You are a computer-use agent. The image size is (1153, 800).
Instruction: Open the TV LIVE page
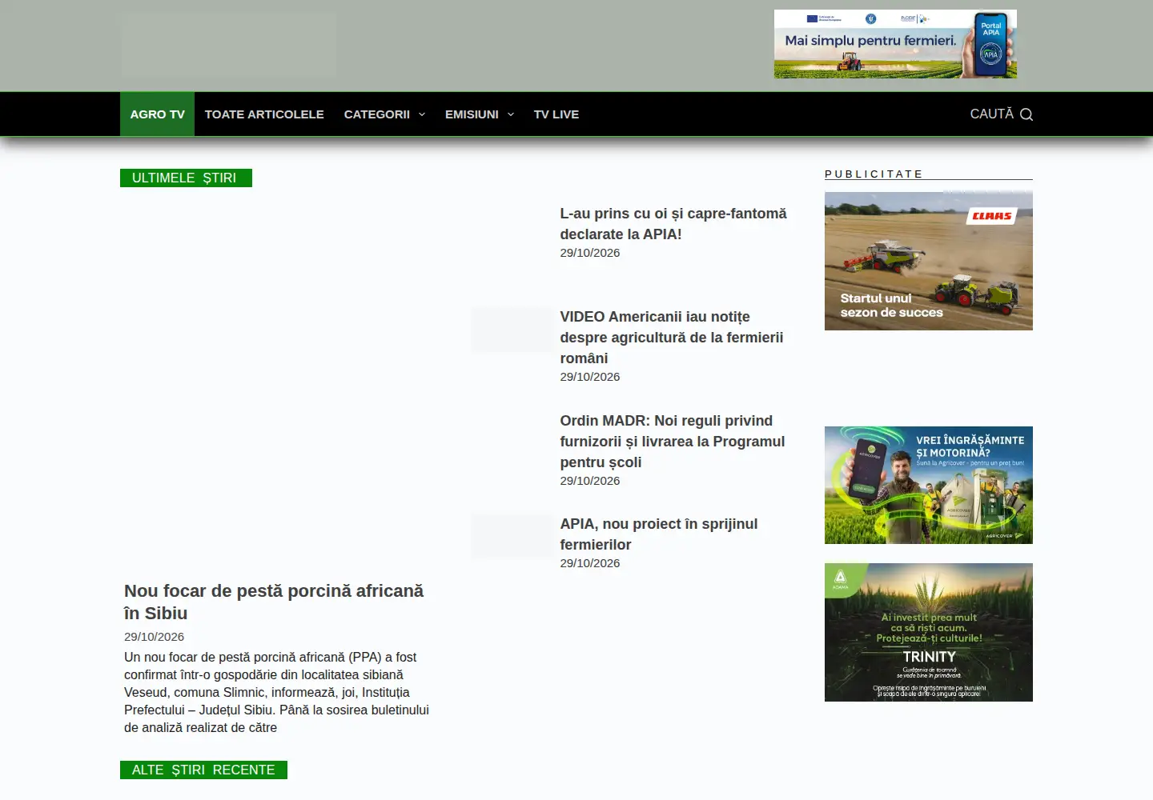(x=556, y=114)
